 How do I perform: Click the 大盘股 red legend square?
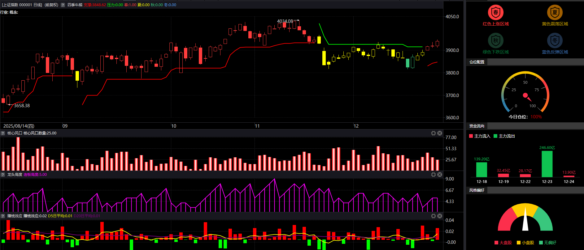tap(496, 243)
